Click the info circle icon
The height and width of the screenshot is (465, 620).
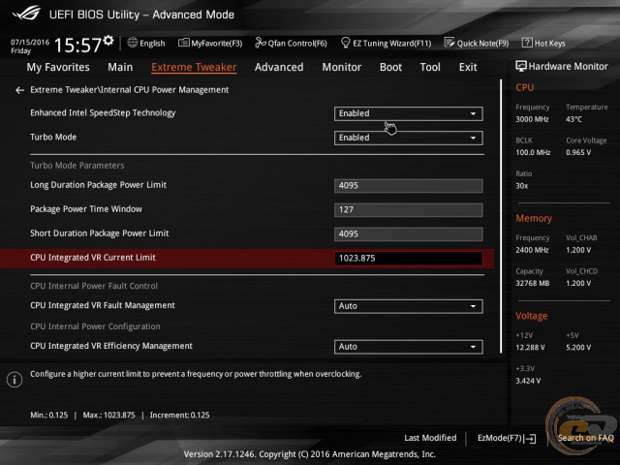point(15,380)
